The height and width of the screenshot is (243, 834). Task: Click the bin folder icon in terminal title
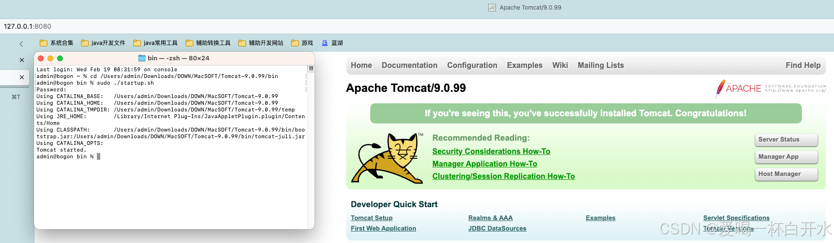(x=142, y=58)
